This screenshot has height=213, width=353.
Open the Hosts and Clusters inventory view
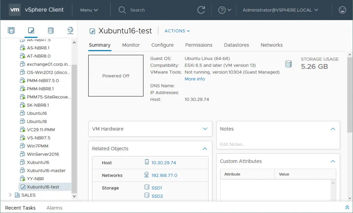pyautogui.click(x=11, y=31)
